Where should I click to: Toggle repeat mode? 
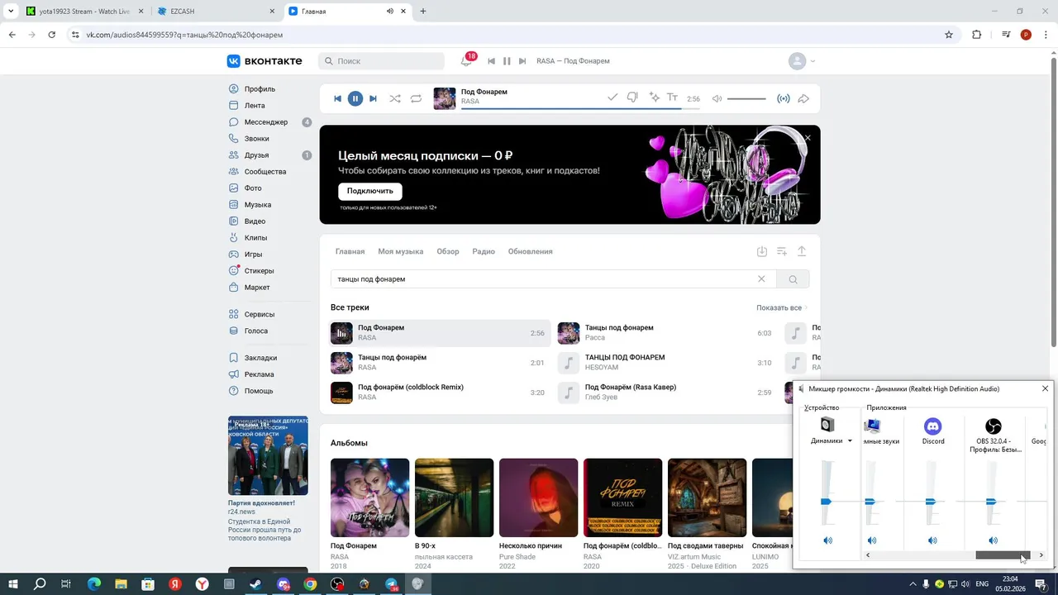(416, 98)
